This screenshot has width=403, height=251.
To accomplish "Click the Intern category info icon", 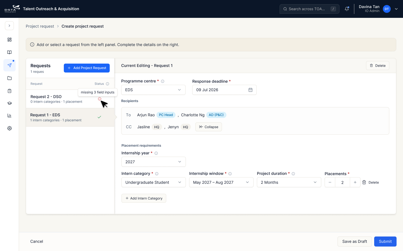I will pos(157,174).
